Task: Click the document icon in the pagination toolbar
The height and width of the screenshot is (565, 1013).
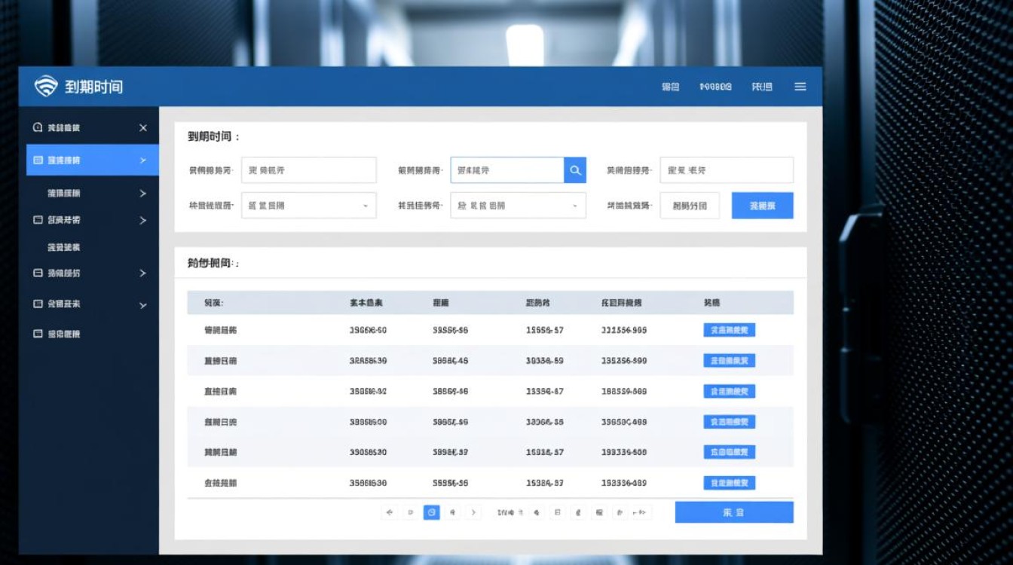Action: [x=557, y=512]
